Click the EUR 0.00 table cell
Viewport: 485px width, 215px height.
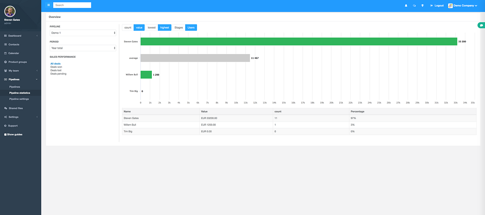(236, 132)
